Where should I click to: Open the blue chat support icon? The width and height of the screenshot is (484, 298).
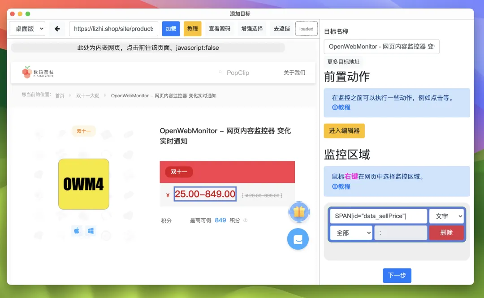[298, 239]
